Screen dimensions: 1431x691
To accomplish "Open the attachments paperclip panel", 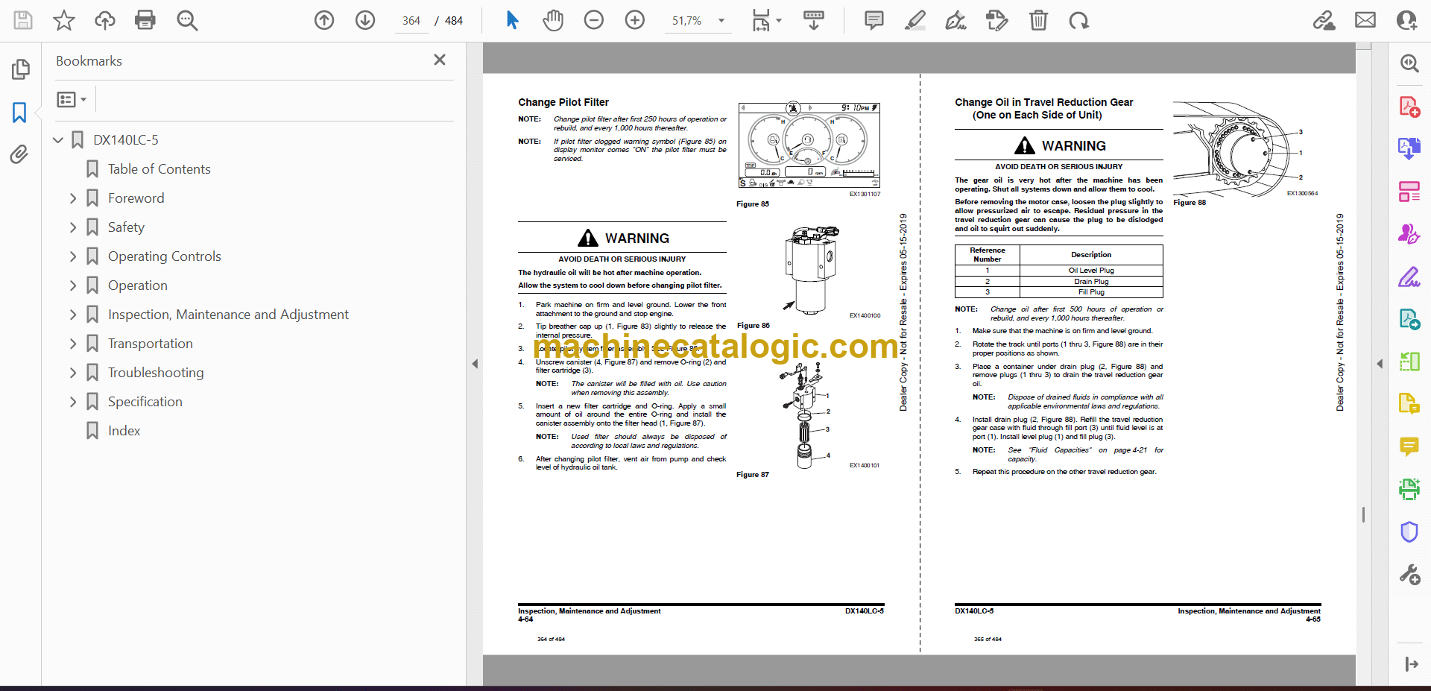I will [20, 154].
